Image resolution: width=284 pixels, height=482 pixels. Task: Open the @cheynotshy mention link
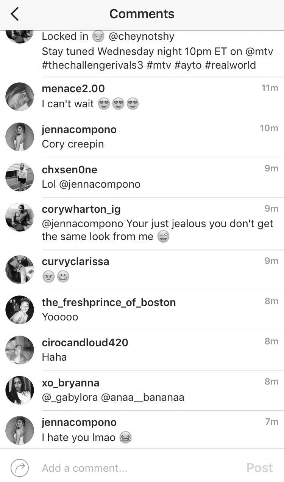[141, 37]
